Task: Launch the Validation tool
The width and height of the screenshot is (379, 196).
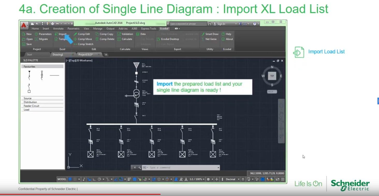Action: click(127, 34)
